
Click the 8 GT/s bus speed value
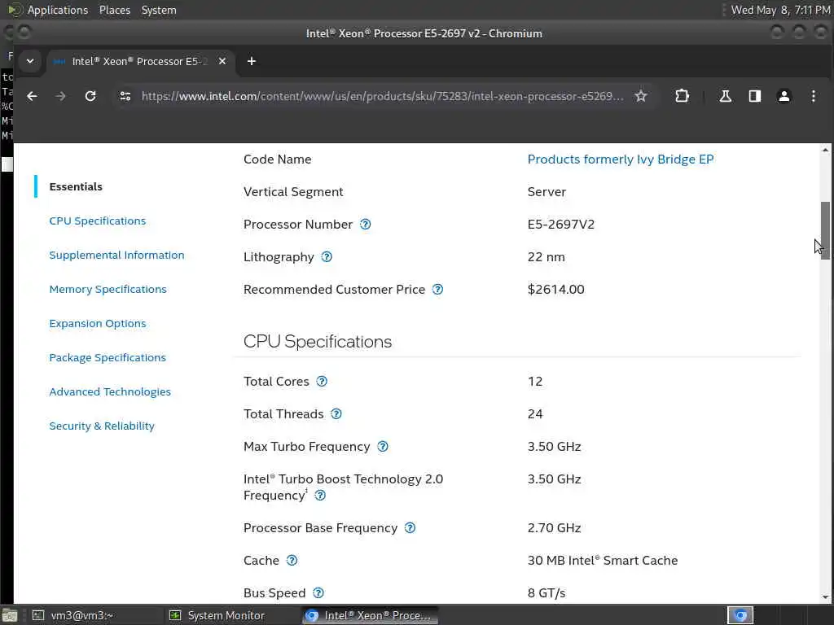[x=546, y=593]
